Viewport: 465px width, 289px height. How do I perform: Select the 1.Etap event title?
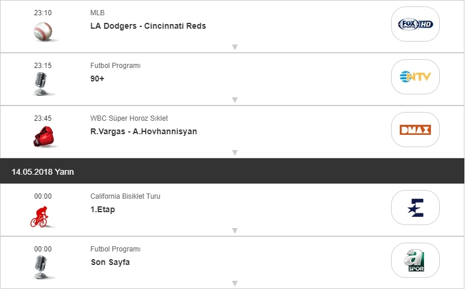coord(103,209)
